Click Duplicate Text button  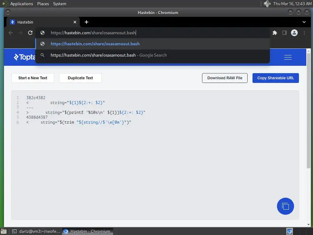point(80,78)
